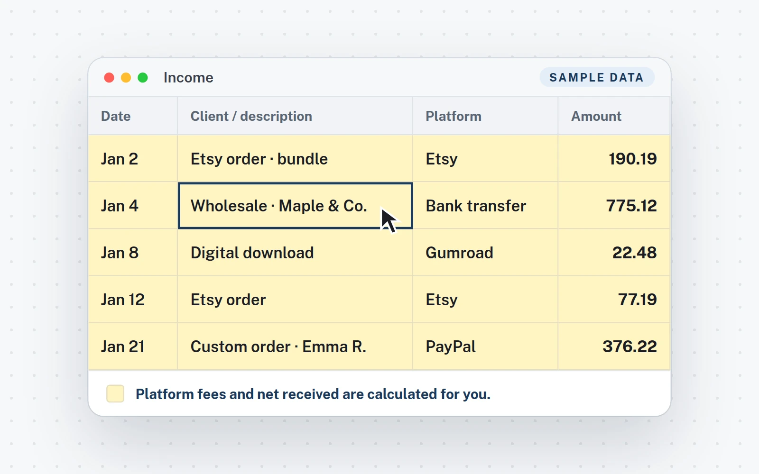Click the Bank transfer platform cell
This screenshot has width=759, height=474.
[485, 206]
